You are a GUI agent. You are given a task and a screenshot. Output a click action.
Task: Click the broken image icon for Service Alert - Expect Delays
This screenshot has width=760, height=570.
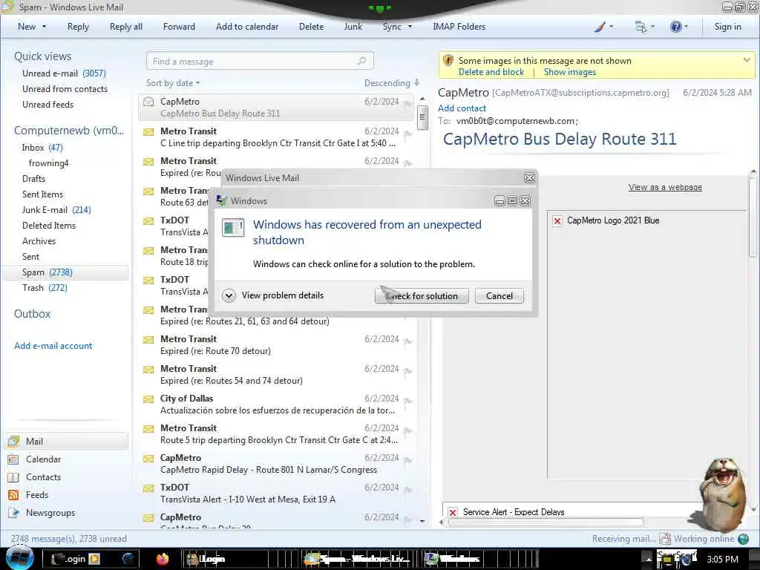click(x=453, y=512)
